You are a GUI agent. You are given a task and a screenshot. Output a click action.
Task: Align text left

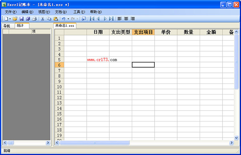(x=120, y=19)
